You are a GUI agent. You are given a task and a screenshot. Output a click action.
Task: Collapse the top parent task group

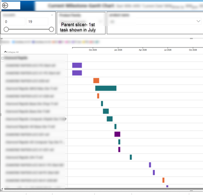[x=3, y=58]
